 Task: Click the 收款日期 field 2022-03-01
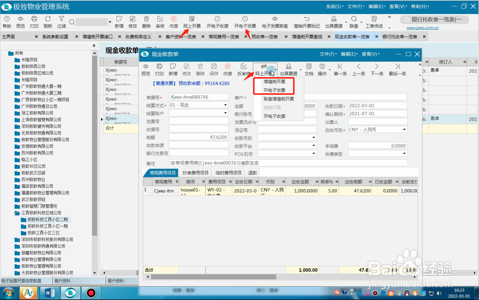pos(377,106)
